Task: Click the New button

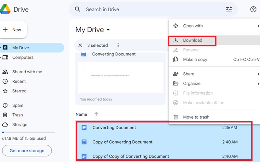Action: click(x=13, y=30)
